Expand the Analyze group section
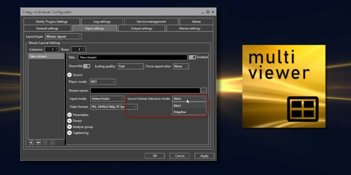351x175 pixels. click(x=70, y=127)
